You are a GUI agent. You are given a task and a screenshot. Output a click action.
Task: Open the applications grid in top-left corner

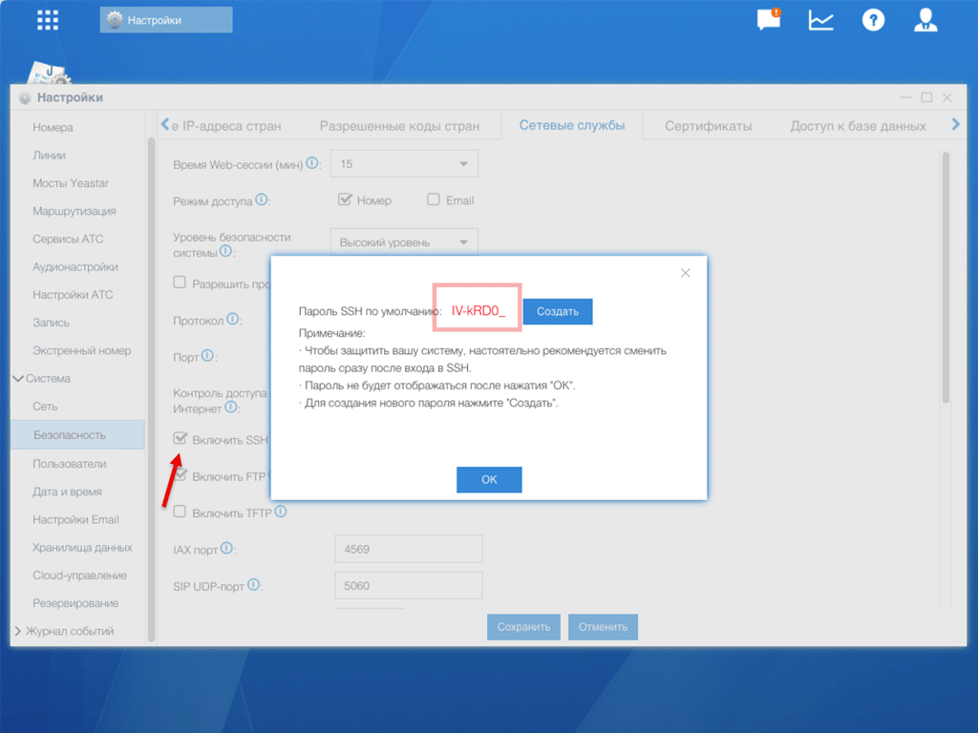click(x=46, y=19)
